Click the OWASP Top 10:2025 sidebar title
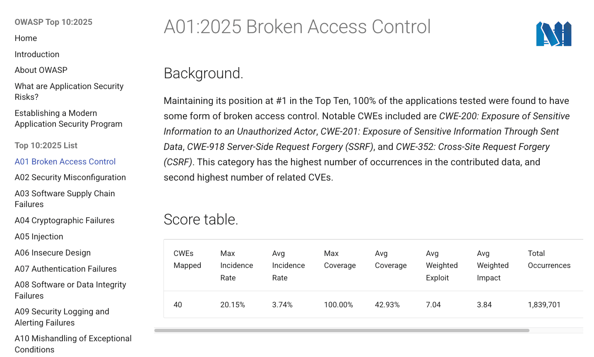 click(x=53, y=22)
